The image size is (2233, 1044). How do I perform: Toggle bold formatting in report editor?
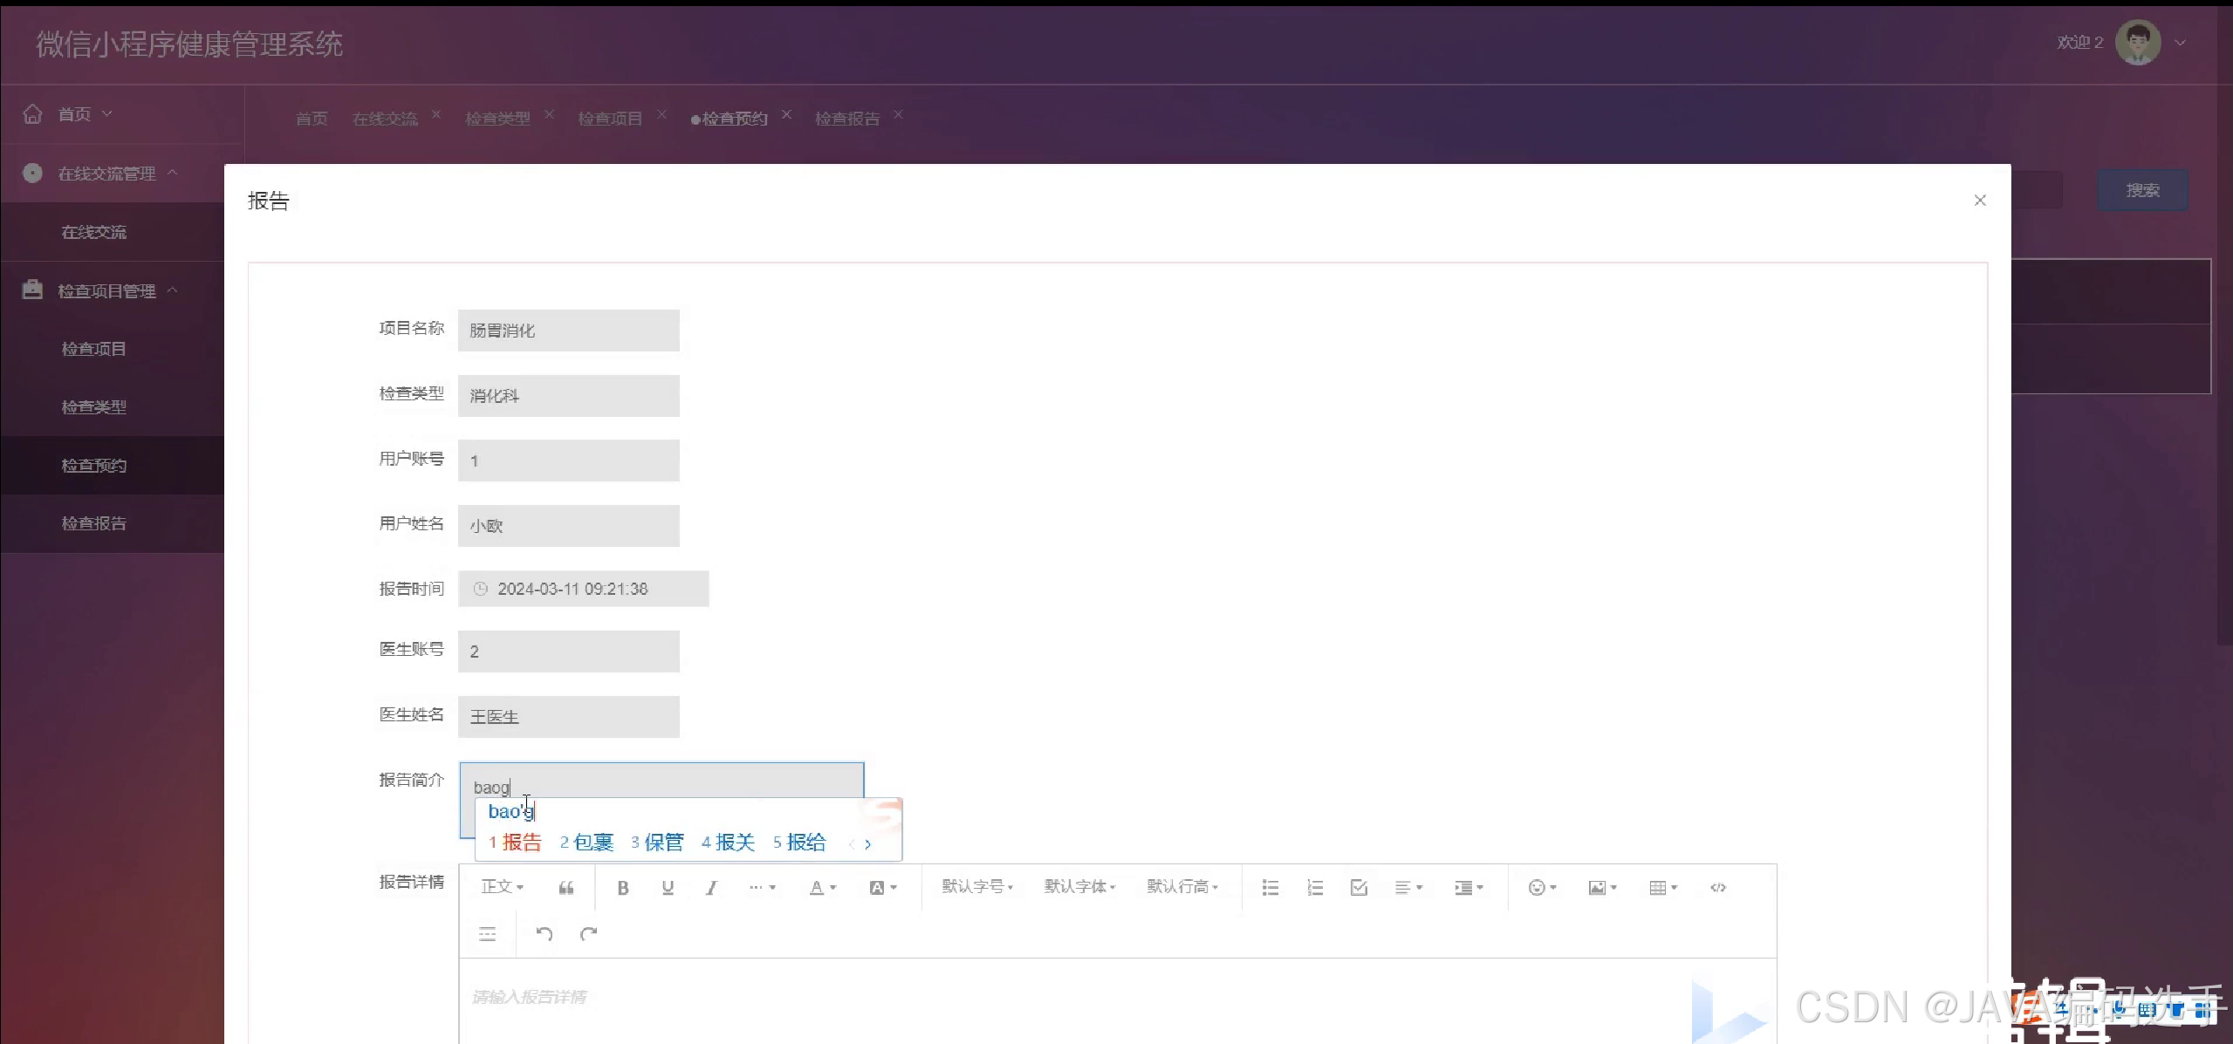pyautogui.click(x=623, y=888)
